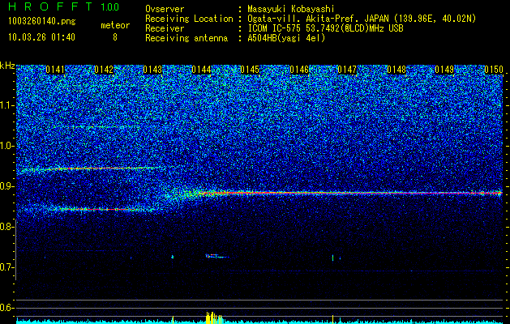Click the 0.8 kHz axis label

tap(6, 227)
